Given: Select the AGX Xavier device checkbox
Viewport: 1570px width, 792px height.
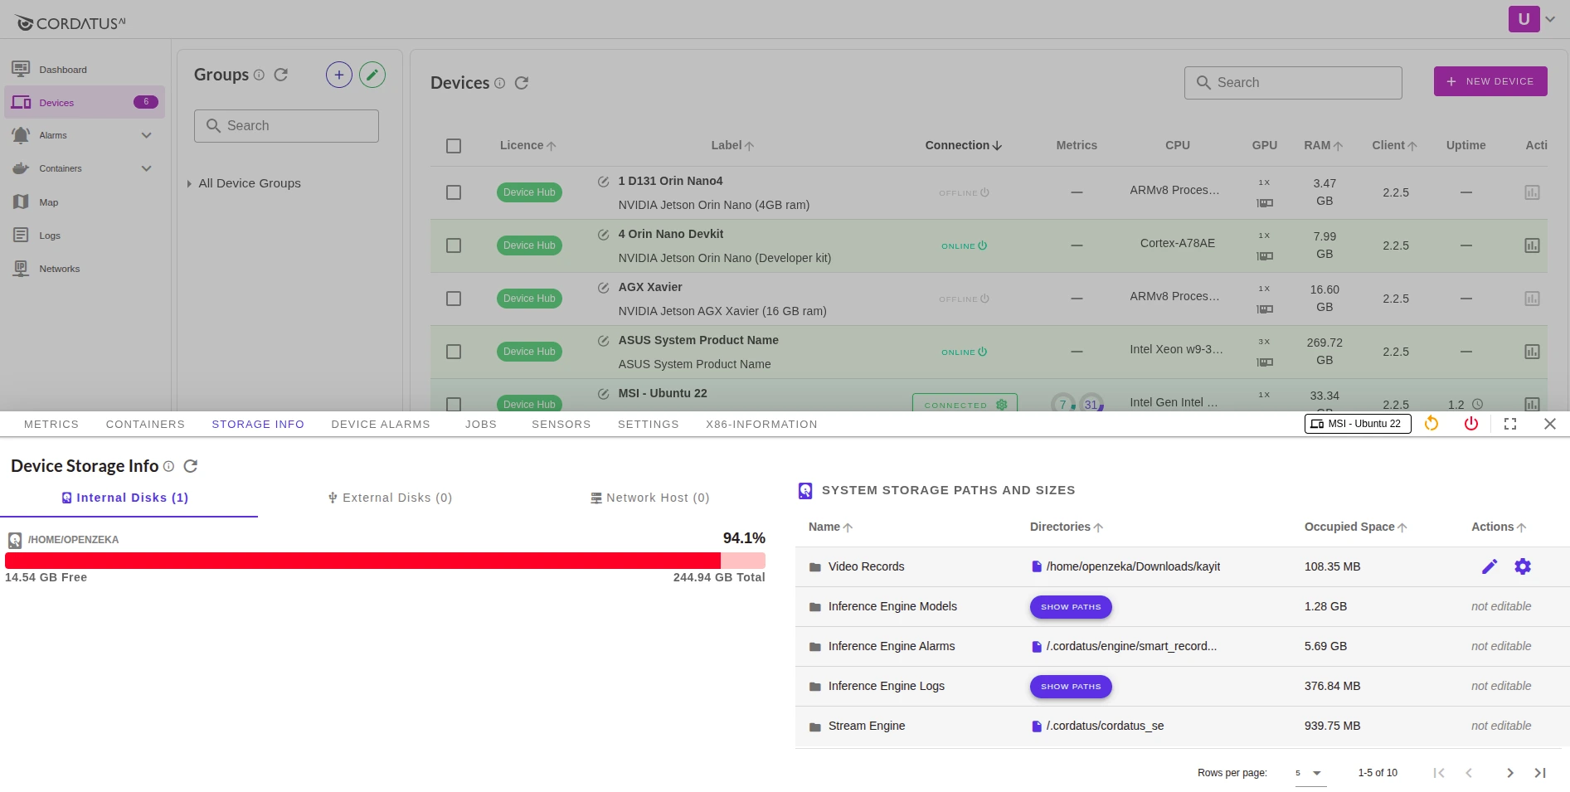Looking at the screenshot, I should coord(454,299).
